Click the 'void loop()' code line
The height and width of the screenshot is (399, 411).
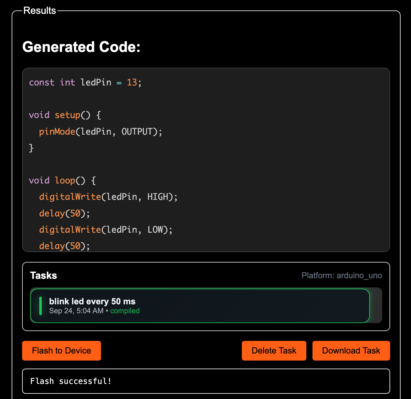coord(62,180)
